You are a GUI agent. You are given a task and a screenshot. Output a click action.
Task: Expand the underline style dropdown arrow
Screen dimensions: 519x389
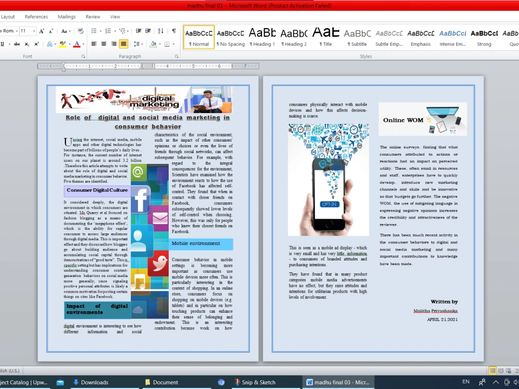pyautogui.click(x=9, y=44)
